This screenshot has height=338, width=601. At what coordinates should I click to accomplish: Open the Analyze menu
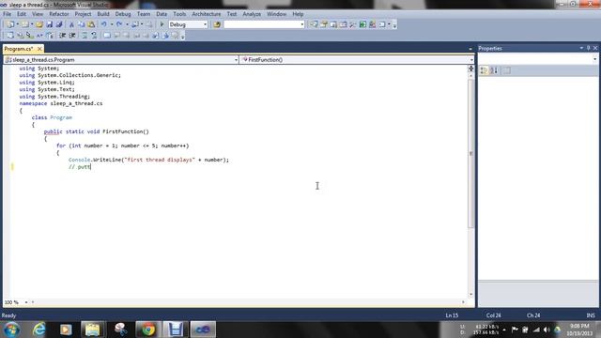(x=252, y=14)
